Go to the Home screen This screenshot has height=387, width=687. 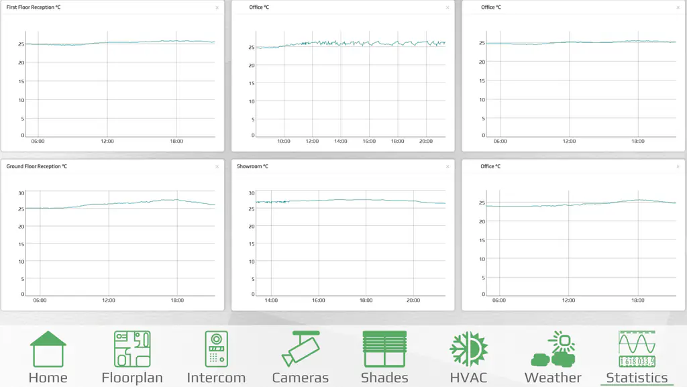point(48,357)
